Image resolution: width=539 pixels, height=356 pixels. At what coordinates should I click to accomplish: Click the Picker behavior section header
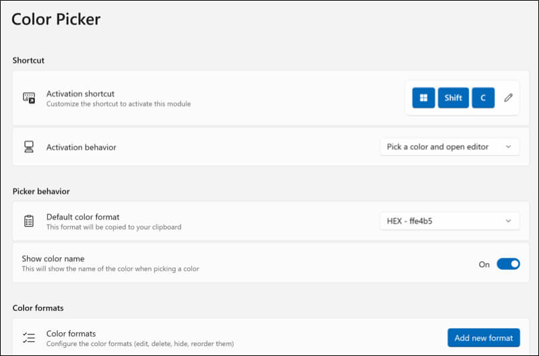pos(41,191)
